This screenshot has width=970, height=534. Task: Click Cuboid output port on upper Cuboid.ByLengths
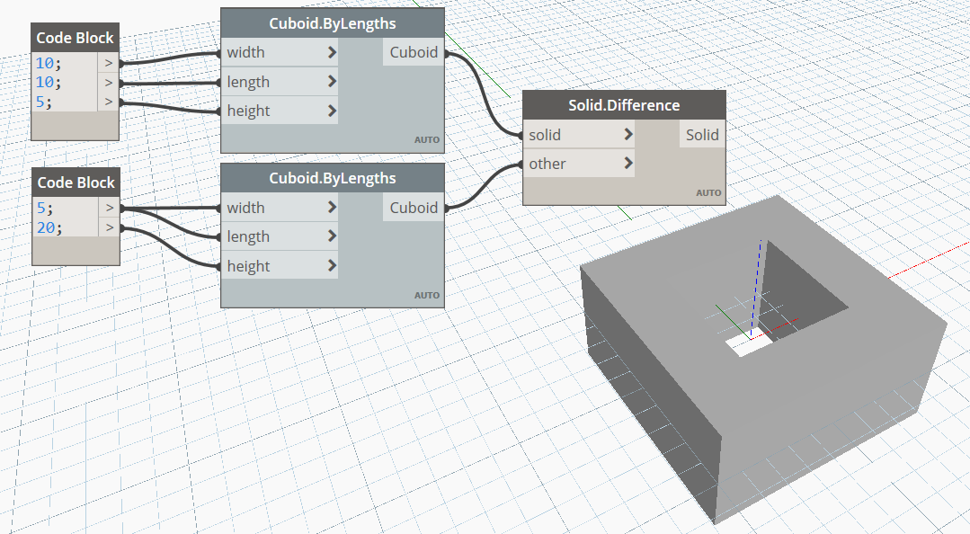click(414, 53)
